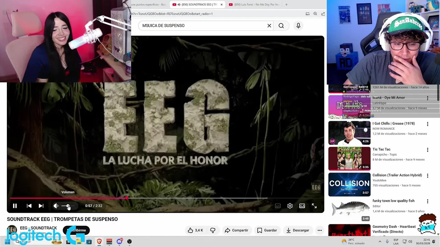Switch to the puntos específicos browser tab
Image resolution: width=440 pixels, height=247 pixels.
pyautogui.click(x=148, y=4)
